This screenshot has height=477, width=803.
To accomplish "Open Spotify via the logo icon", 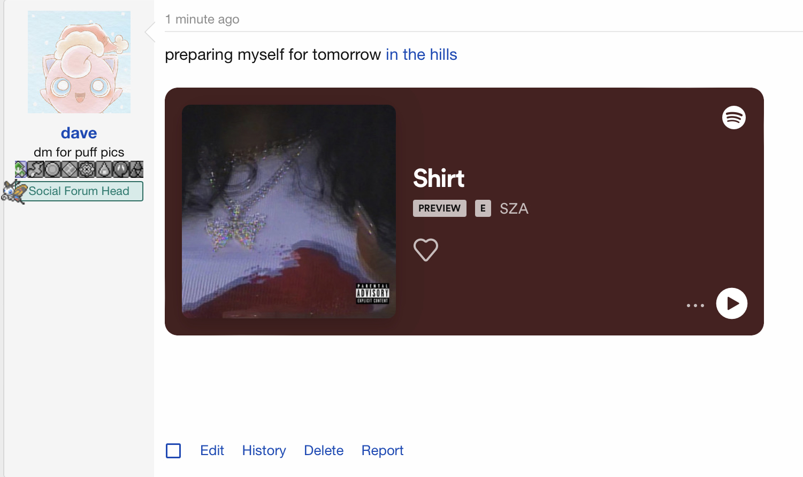I will 734,118.
